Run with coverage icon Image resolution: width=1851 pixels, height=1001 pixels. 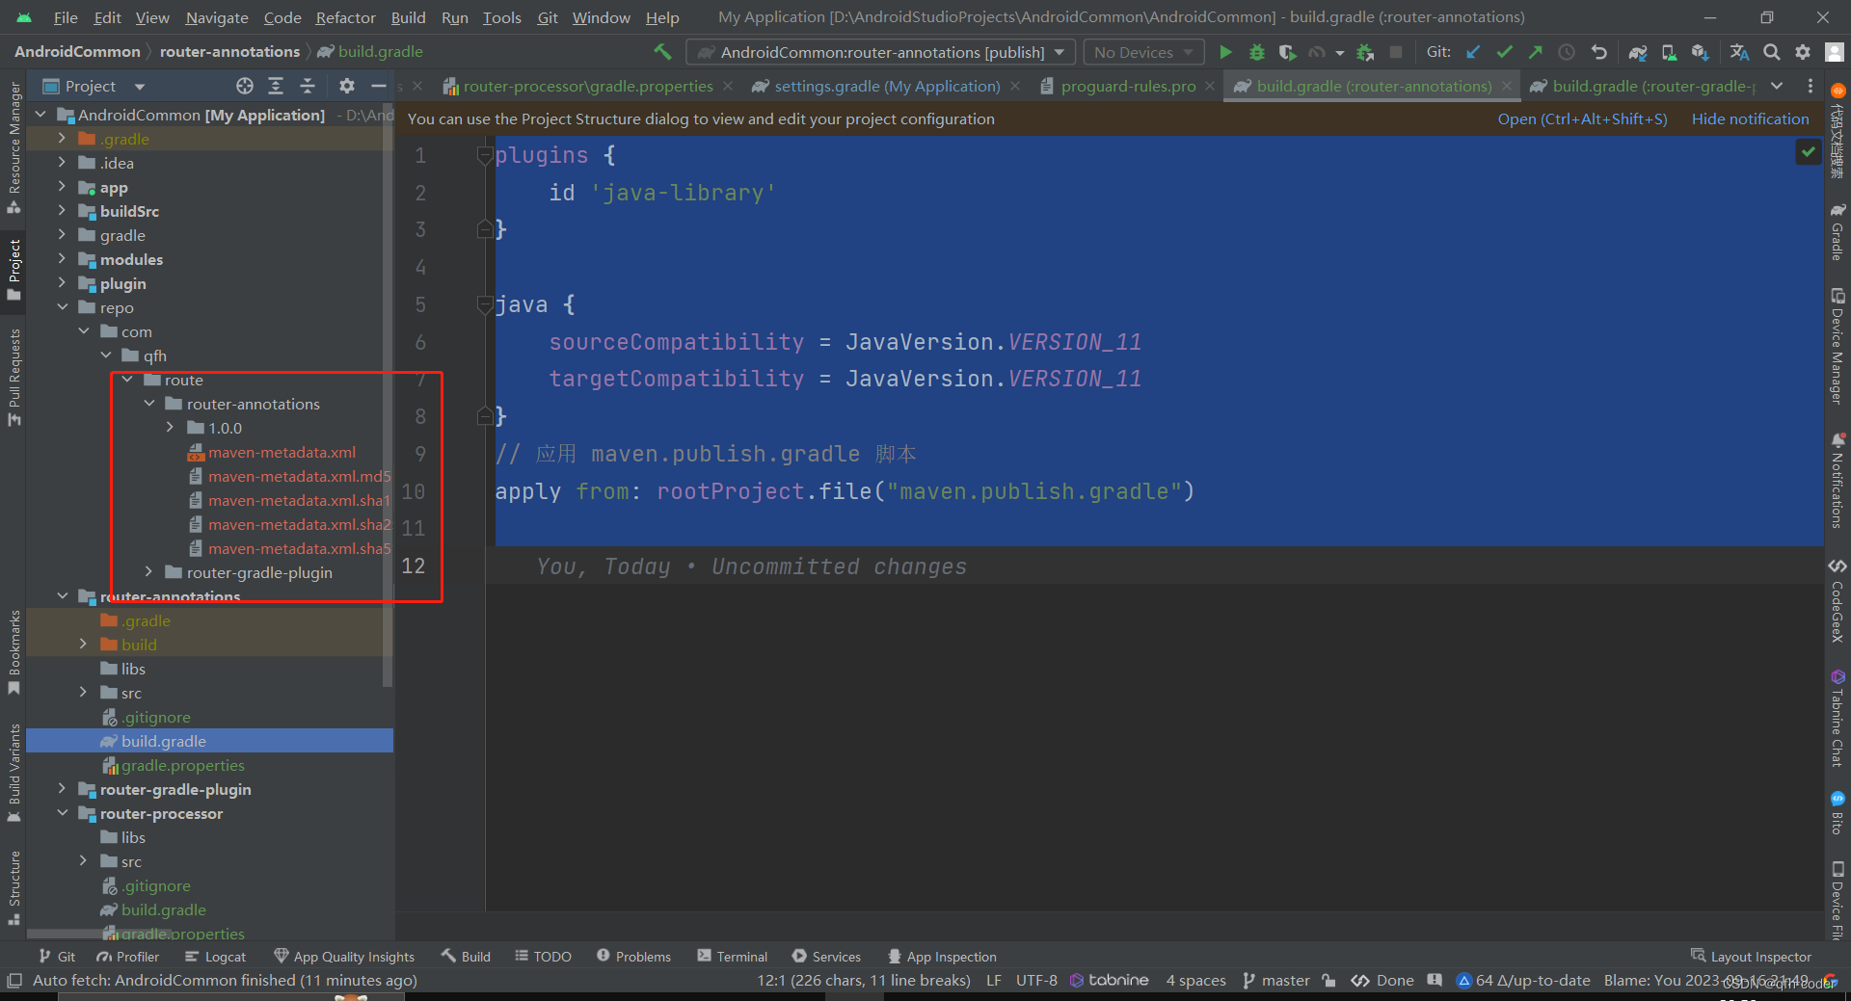[1287, 52]
